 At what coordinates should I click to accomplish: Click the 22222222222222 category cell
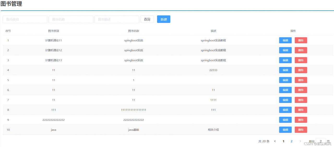53,120
